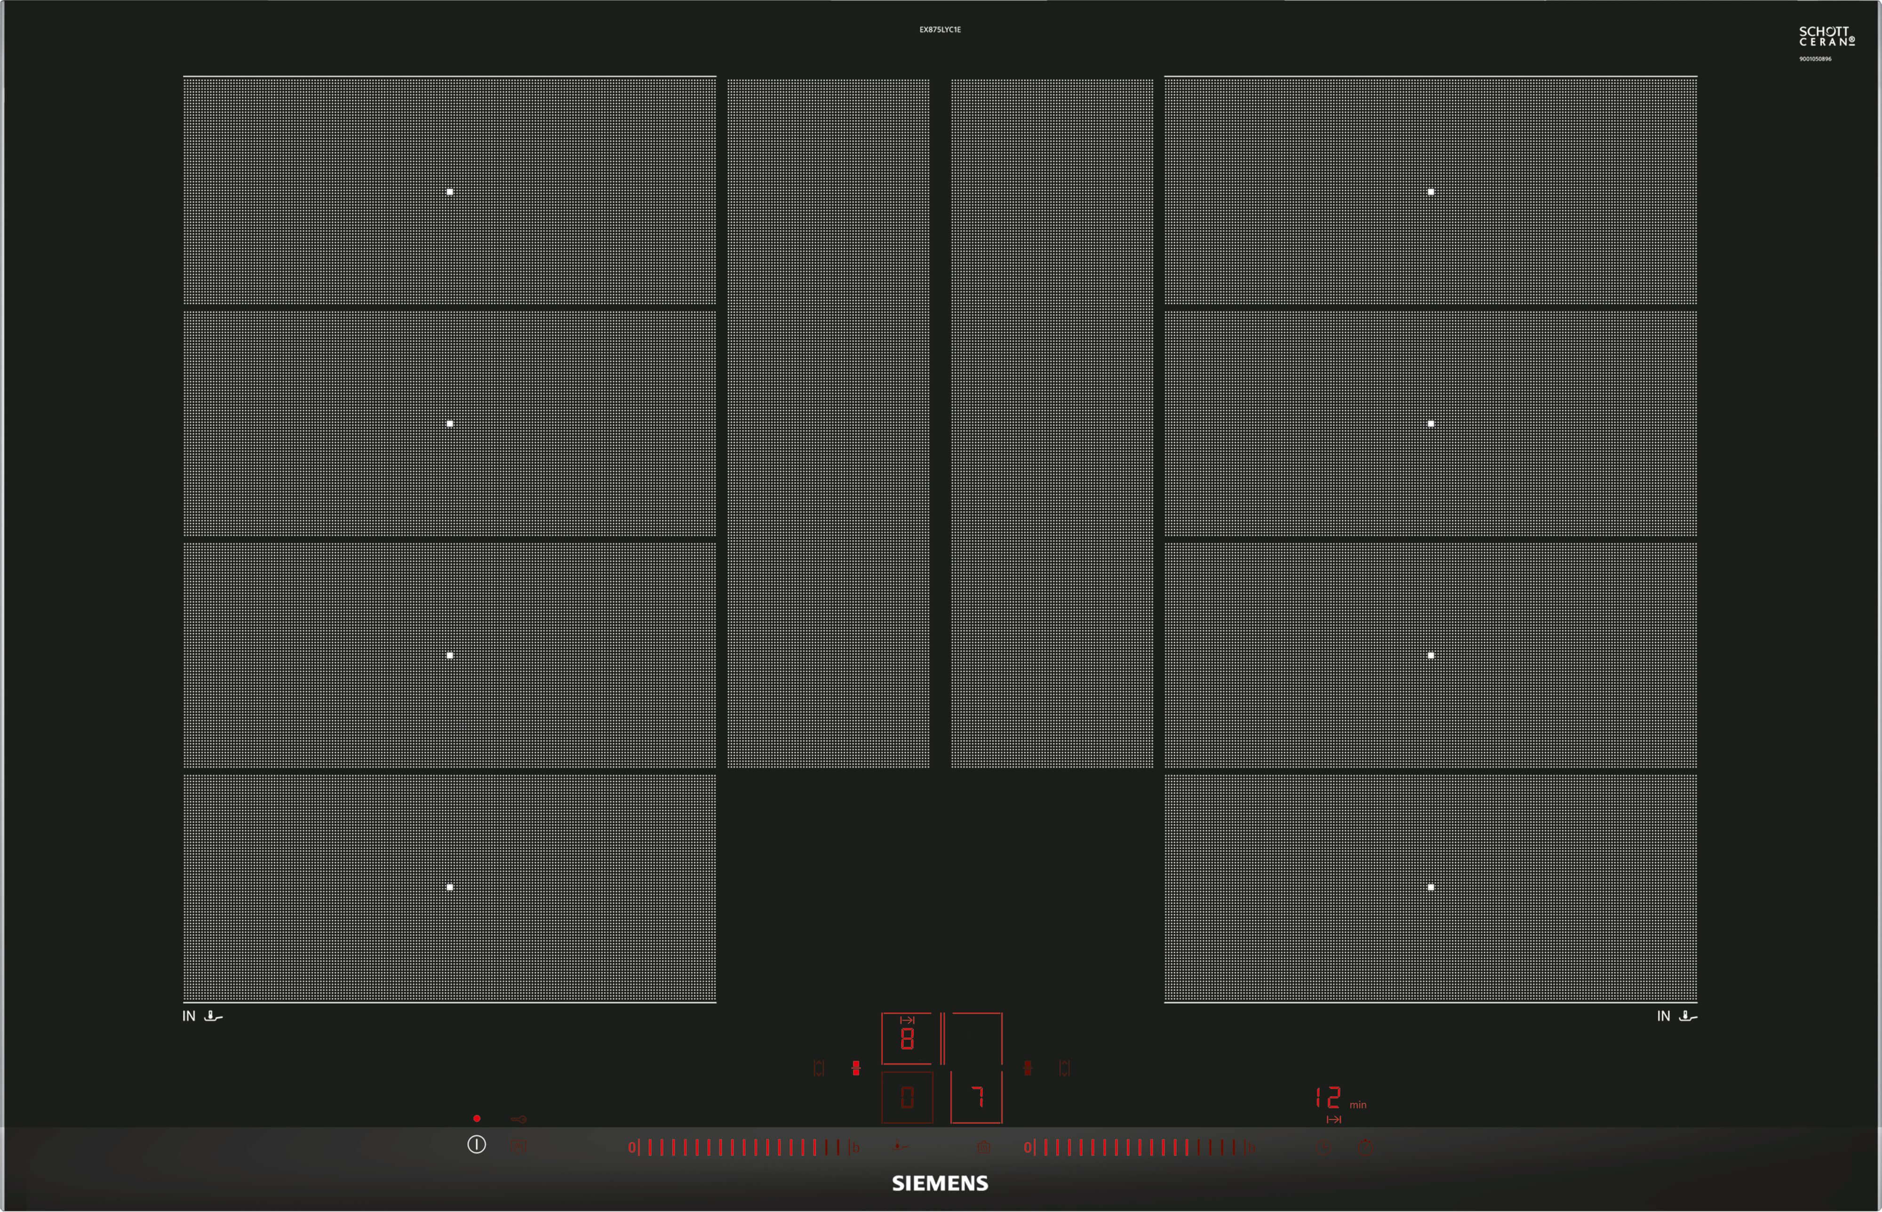Viewport: 1882px width, 1212px height.
Task: Touch the second left cooking zone center dot
Action: tap(450, 423)
